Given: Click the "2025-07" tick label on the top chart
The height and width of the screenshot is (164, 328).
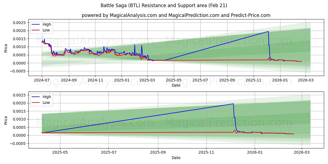Looking at the screenshot, I should 200,80.
